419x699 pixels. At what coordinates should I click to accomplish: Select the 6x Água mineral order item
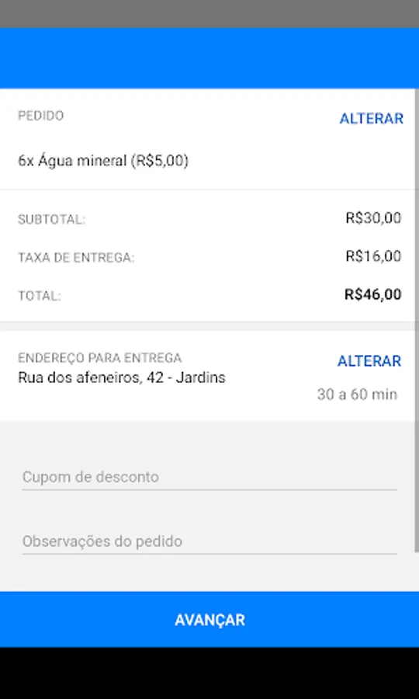pos(103,161)
